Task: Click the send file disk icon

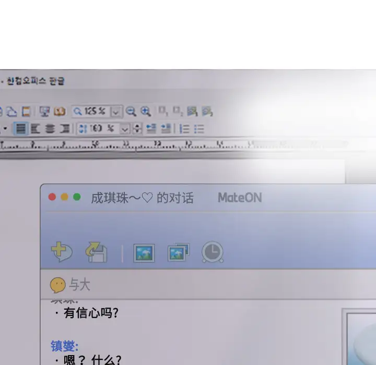Action: (97, 252)
